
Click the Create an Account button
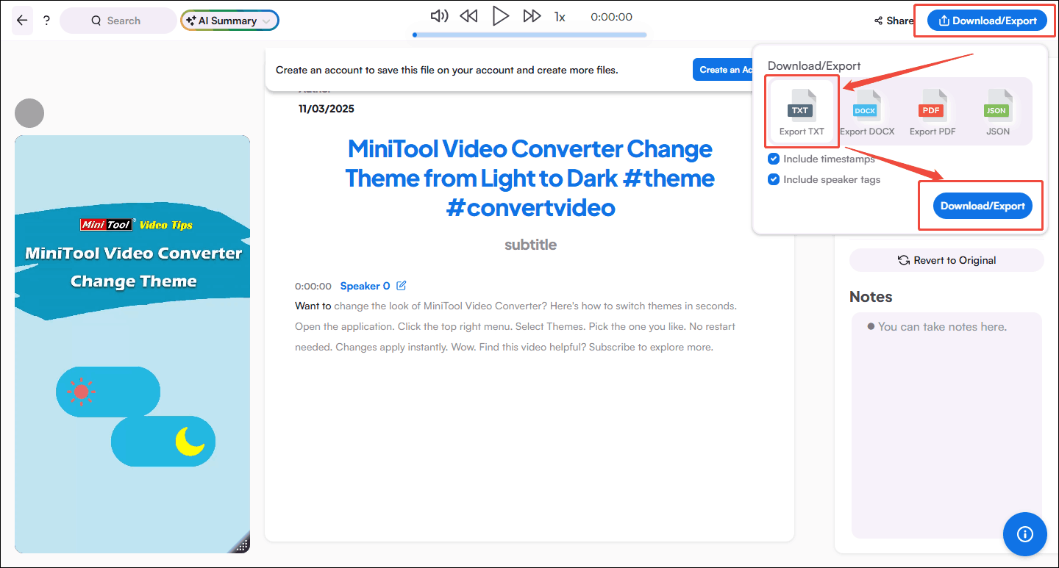pos(724,69)
